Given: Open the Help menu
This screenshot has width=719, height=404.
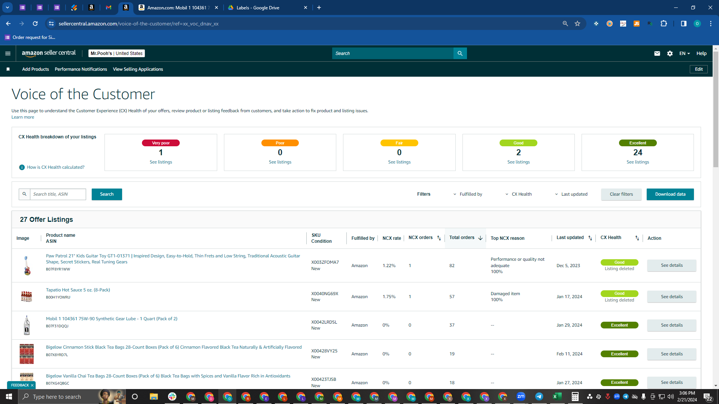Looking at the screenshot, I should coord(701,53).
